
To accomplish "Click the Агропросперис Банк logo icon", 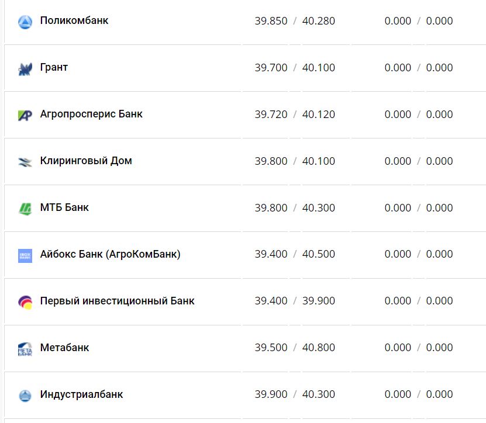I will coord(25,116).
